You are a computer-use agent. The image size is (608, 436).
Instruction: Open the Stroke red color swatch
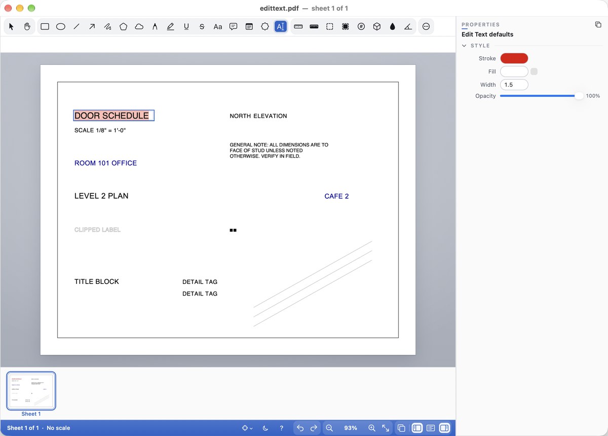[514, 58]
